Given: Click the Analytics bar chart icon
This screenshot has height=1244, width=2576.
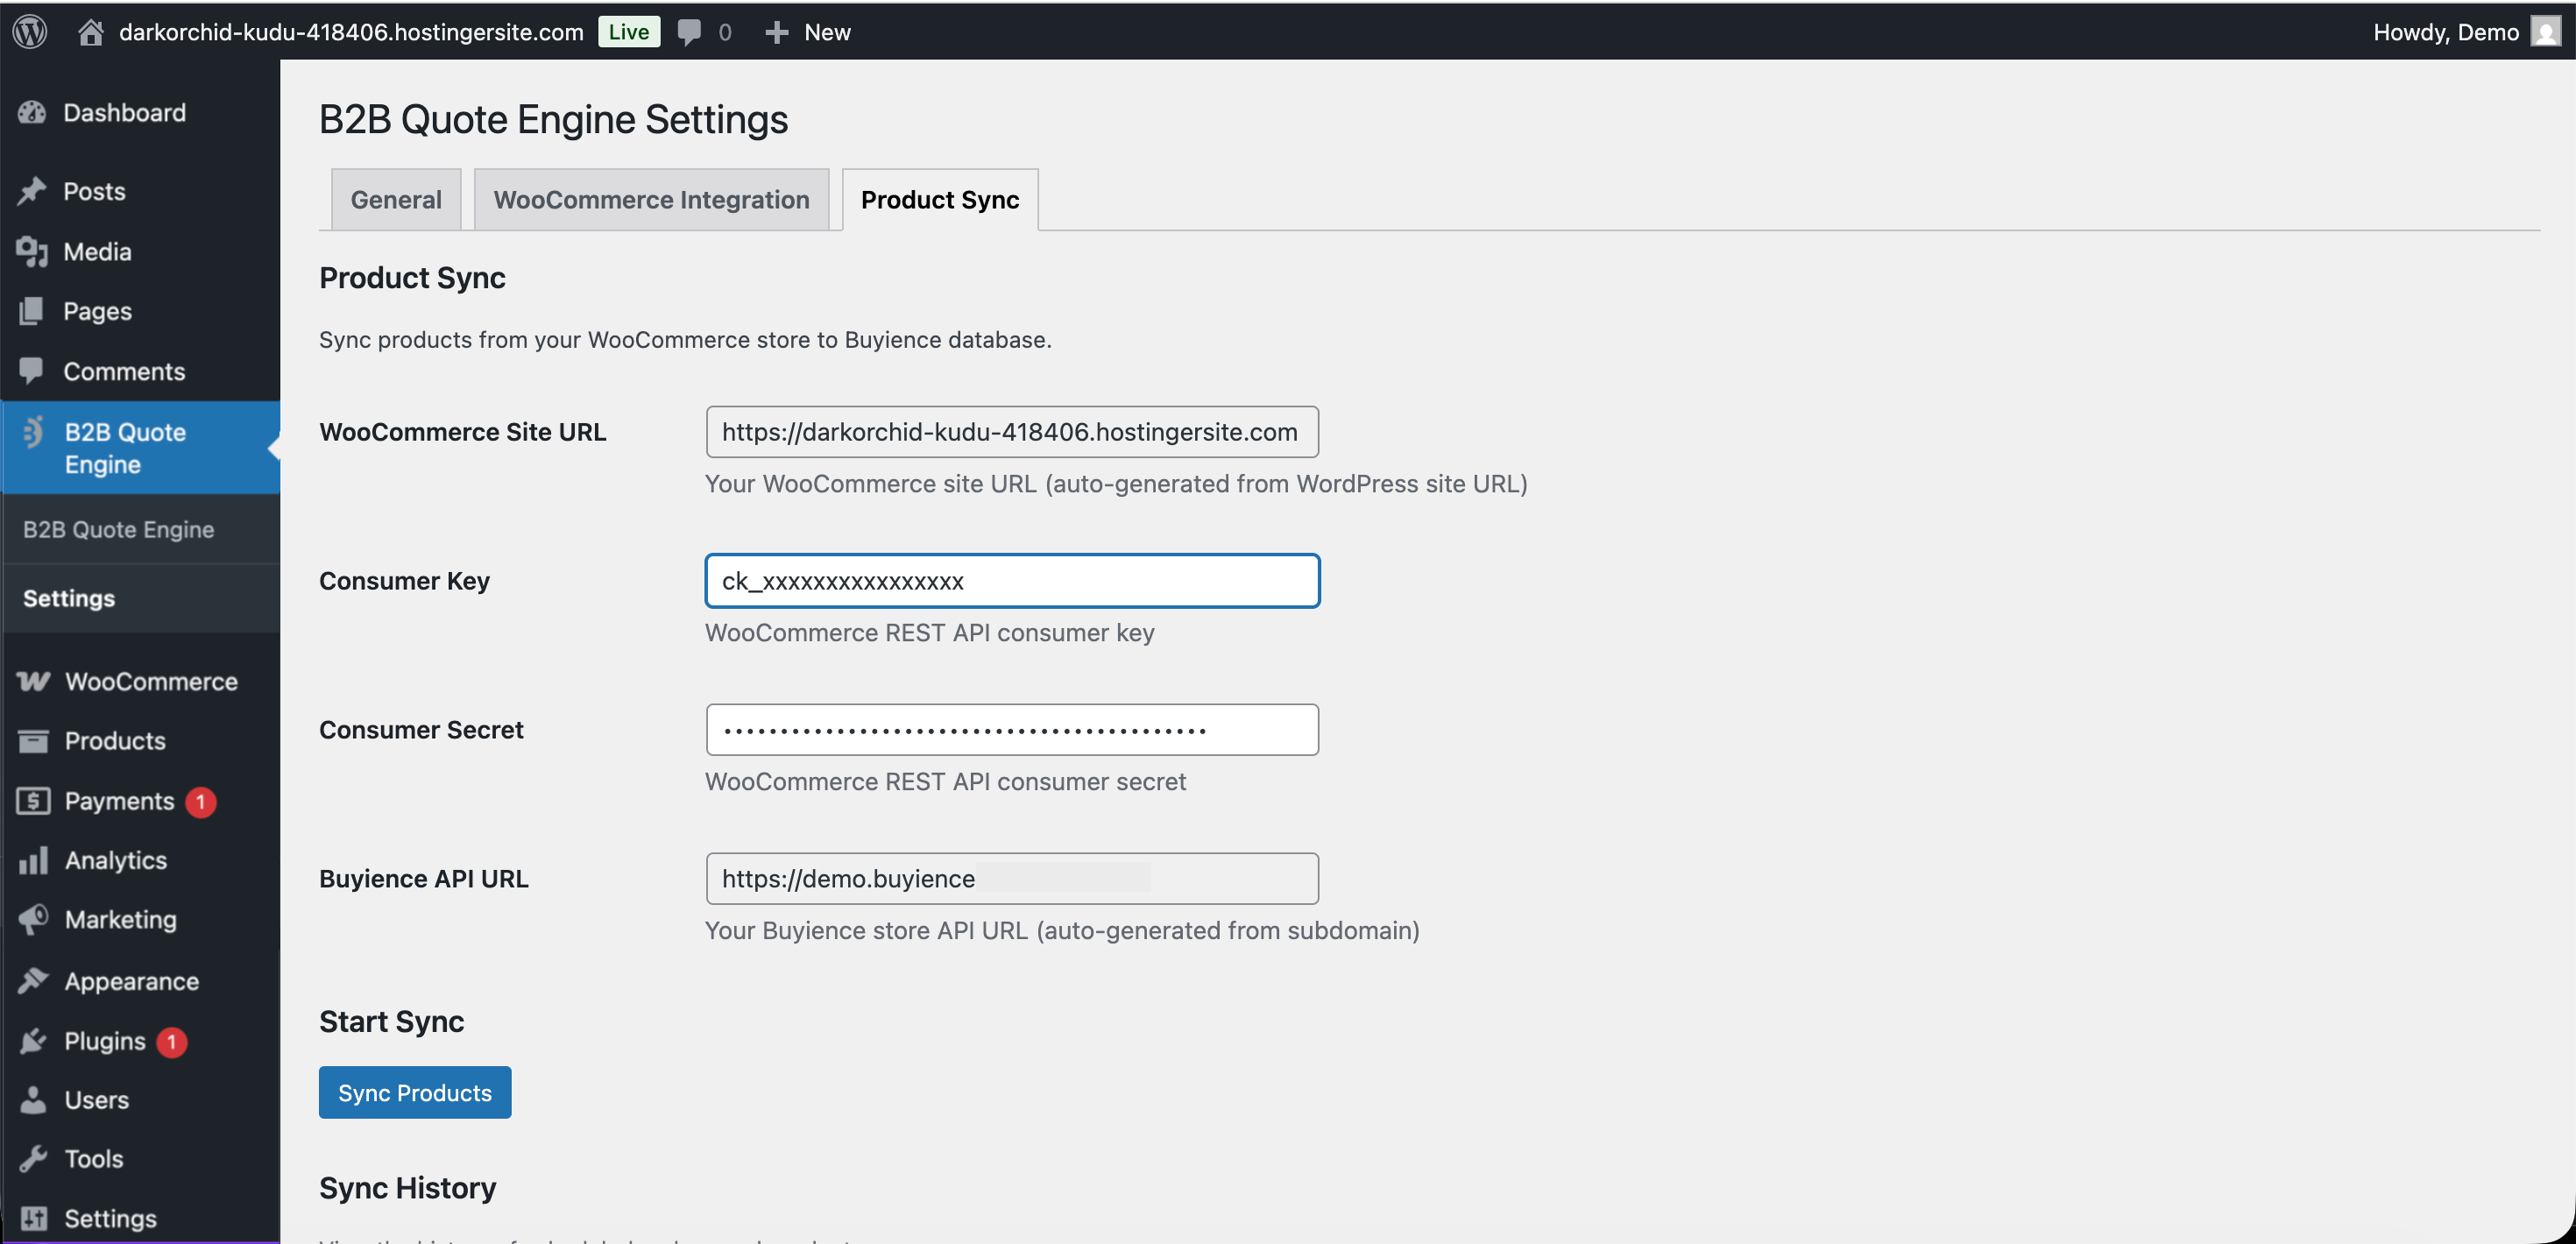Looking at the screenshot, I should point(32,860).
